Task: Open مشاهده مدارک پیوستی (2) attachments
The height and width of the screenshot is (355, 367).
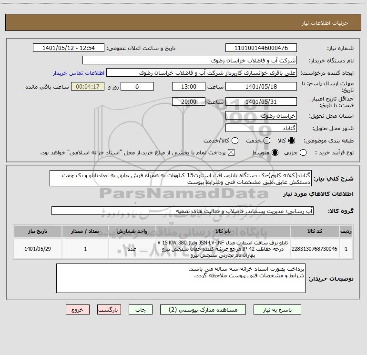Action: click(x=203, y=310)
